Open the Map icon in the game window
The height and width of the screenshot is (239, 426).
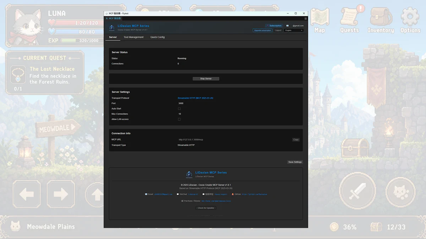(319, 16)
